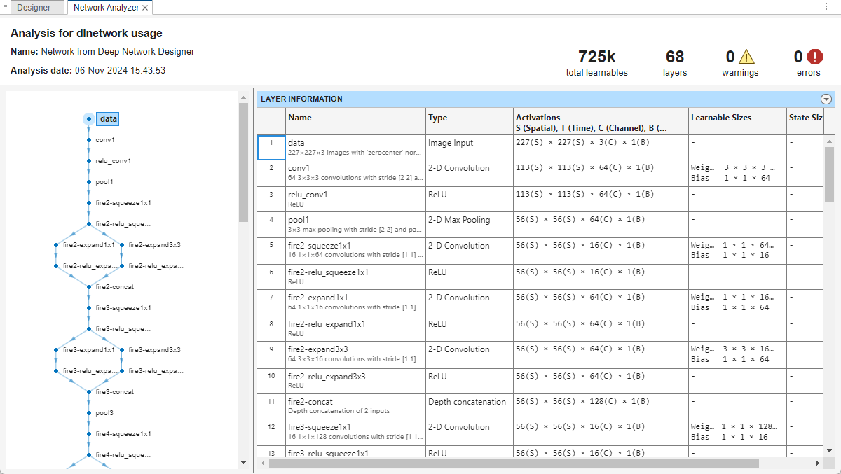The image size is (841, 474).
Task: Select the fire2-relu_squeeze1x1 table row
Action: [x=540, y=277]
